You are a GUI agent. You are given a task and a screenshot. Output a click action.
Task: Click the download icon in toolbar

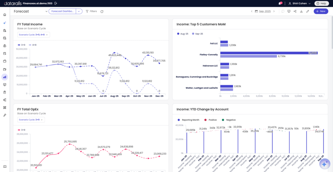coord(301,11)
